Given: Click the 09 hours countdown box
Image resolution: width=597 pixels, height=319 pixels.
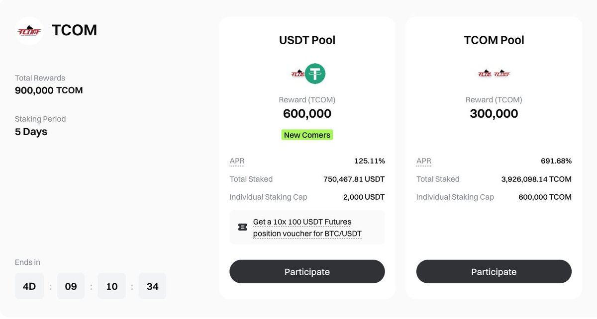Looking at the screenshot, I should coord(71,286).
